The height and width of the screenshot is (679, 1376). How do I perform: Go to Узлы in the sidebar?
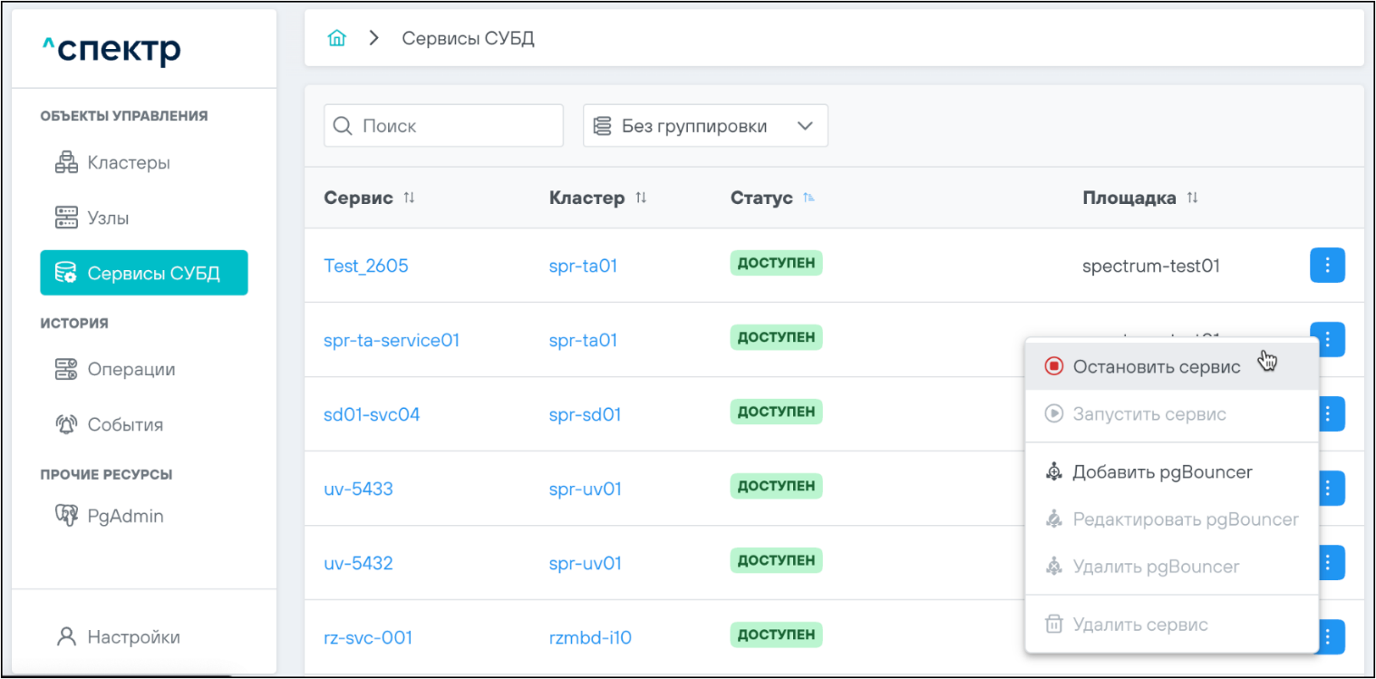(108, 218)
